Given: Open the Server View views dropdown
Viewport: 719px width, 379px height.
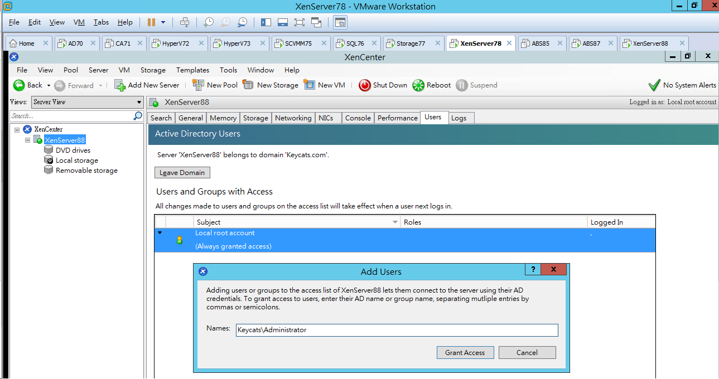Looking at the screenshot, I should click(88, 102).
